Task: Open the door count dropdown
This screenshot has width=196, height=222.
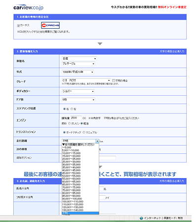Action: coord(78,100)
